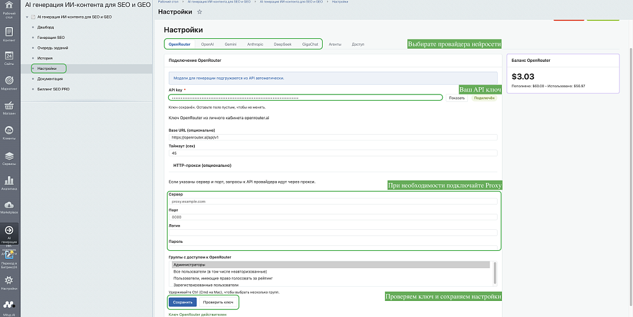This screenshot has width=633, height=317.
Task: Switch to the GigaChat tab
Action: (x=310, y=44)
